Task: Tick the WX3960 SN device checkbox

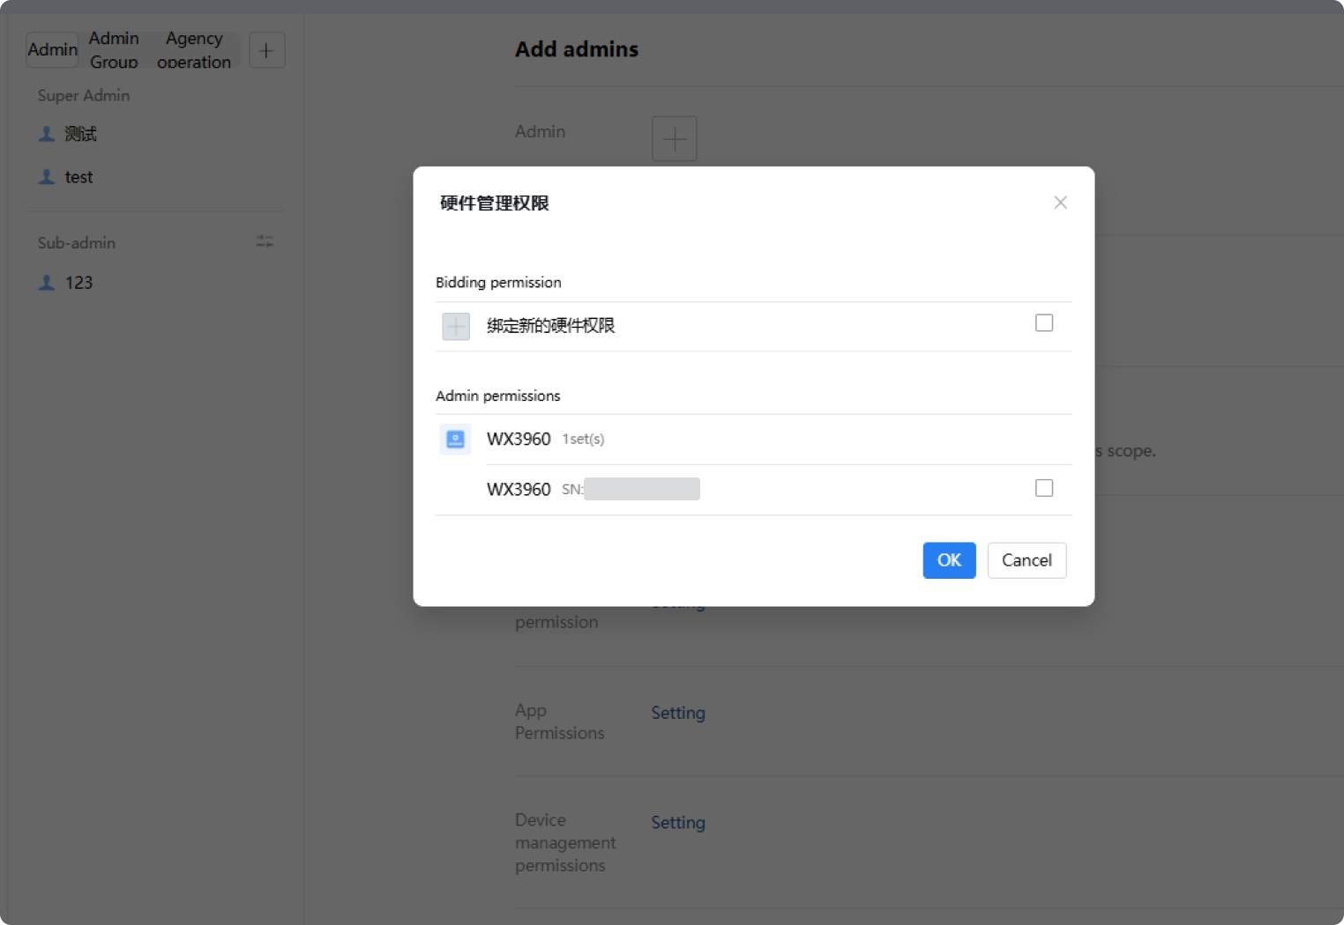Action: [1044, 488]
